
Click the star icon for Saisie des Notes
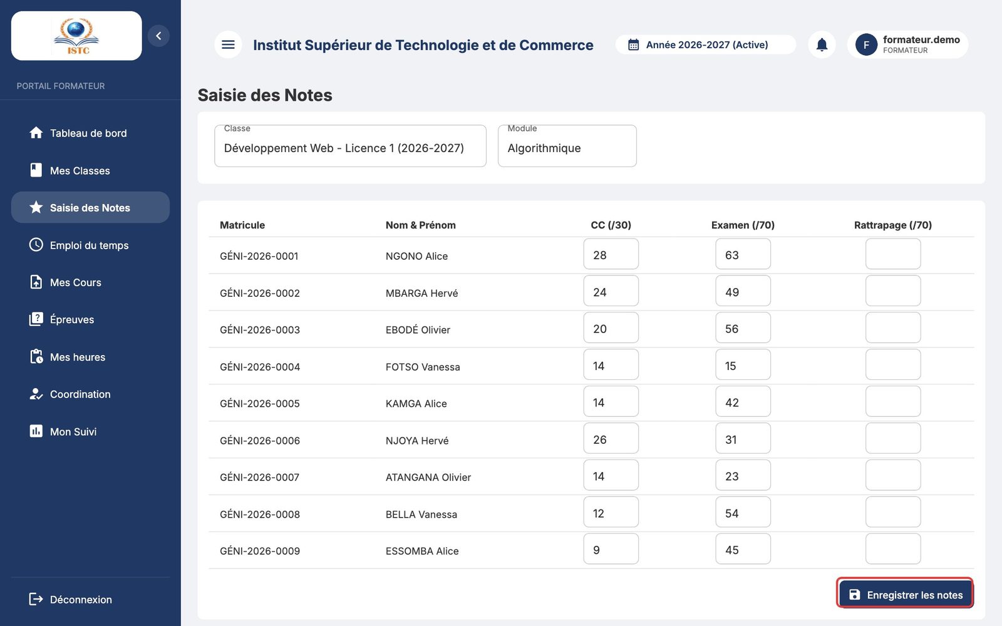(x=36, y=207)
